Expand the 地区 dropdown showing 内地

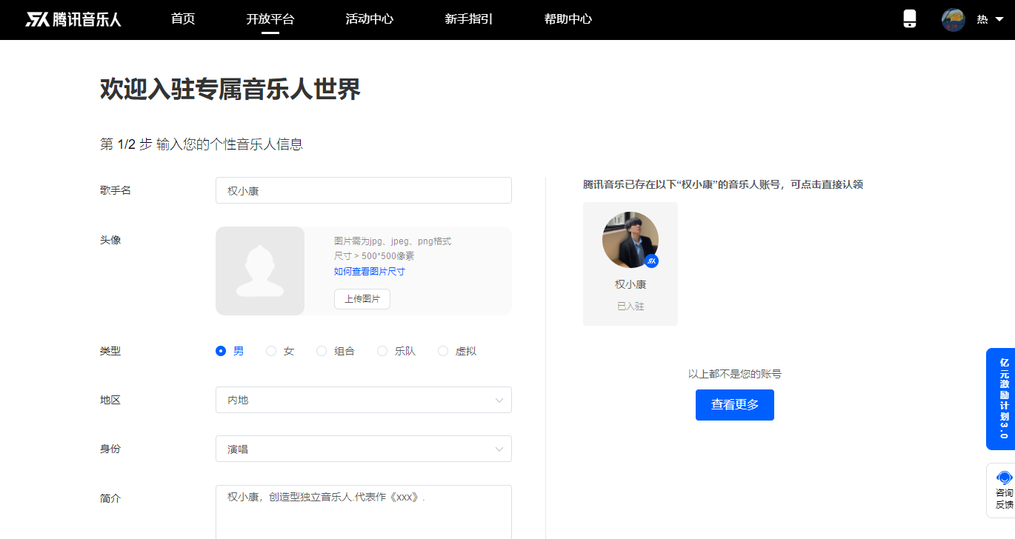363,400
